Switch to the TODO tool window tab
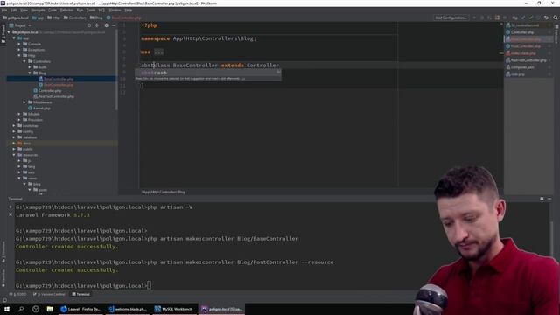Viewport: 560px width, 315px height. 17,294
